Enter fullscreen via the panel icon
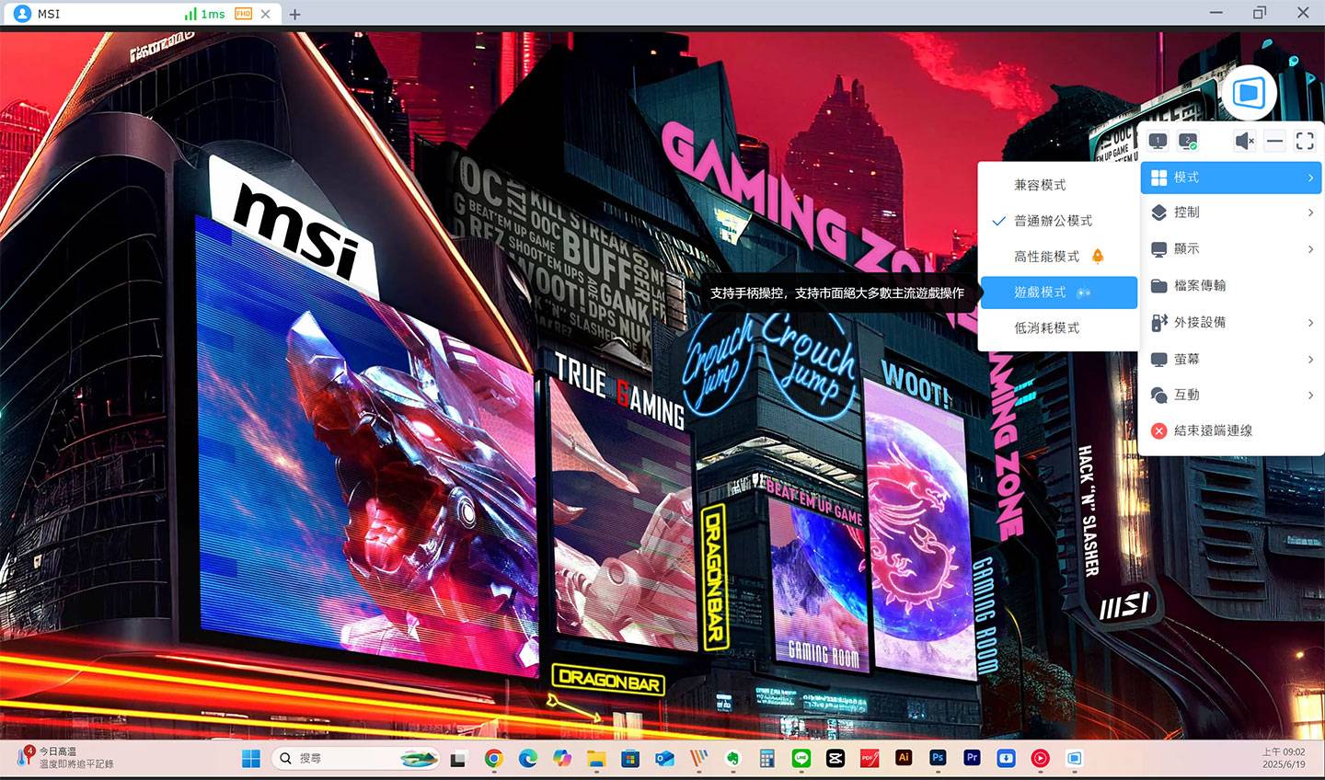This screenshot has height=780, width=1325. (1305, 141)
